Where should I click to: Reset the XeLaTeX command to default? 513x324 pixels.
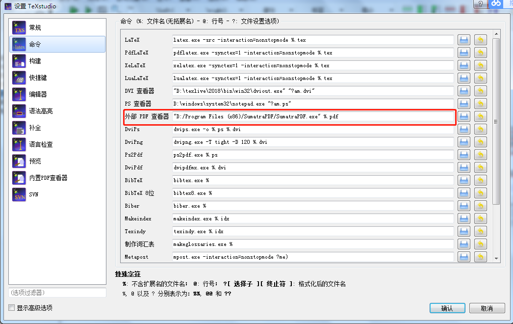[480, 65]
